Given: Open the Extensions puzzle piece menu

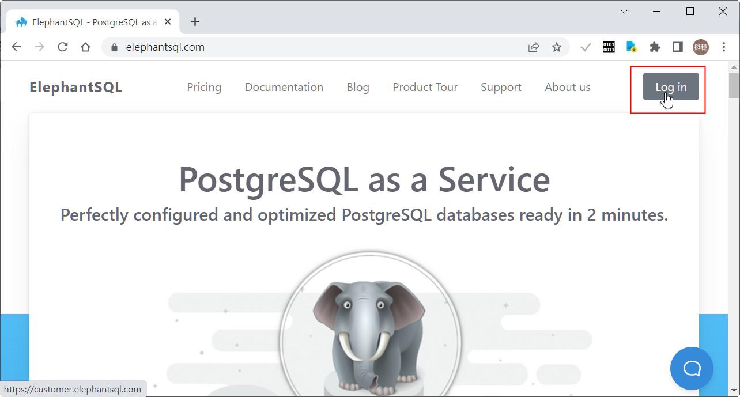Looking at the screenshot, I should click(655, 47).
